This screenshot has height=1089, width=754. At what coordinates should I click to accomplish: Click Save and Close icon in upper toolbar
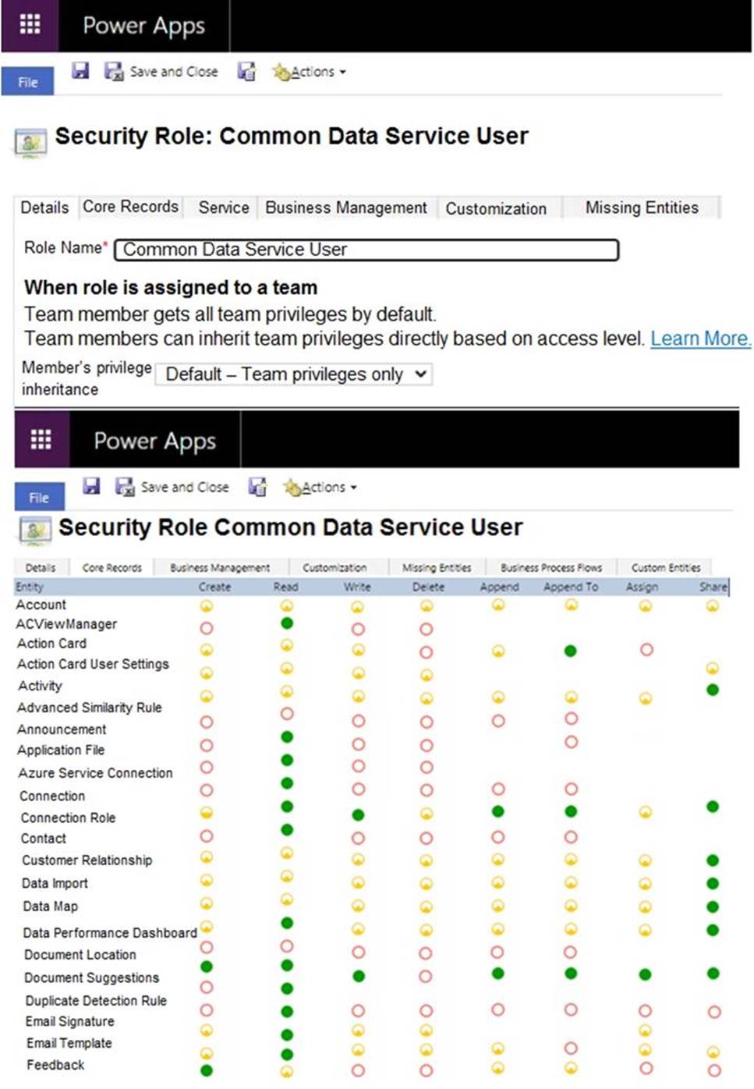click(114, 72)
